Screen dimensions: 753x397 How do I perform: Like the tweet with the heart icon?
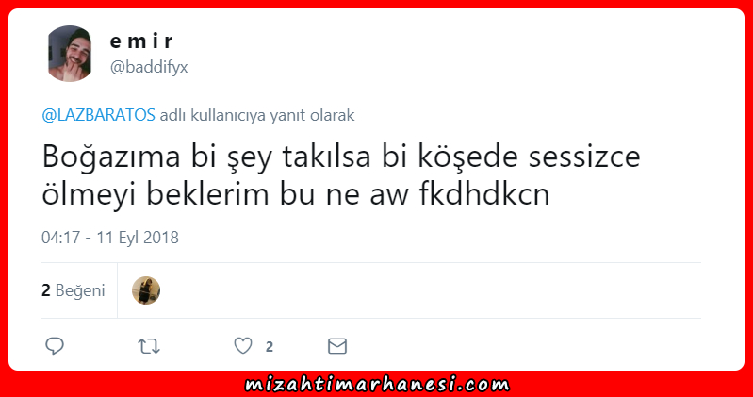tap(243, 345)
